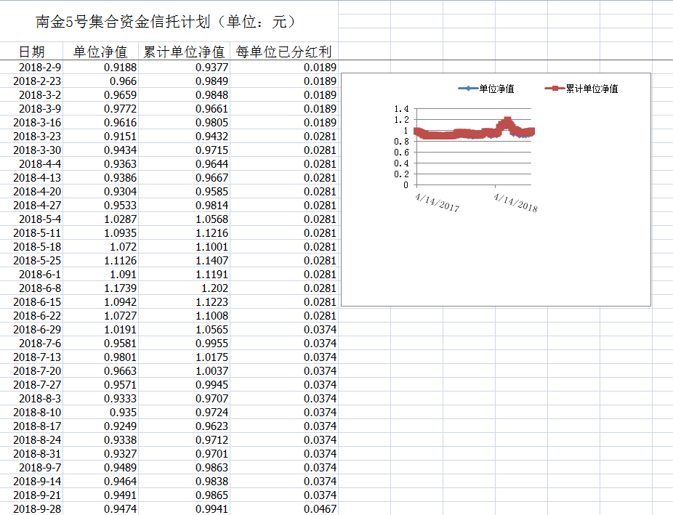Click the 4/14/2018 chart axis label
The width and height of the screenshot is (673, 515).
tap(515, 203)
